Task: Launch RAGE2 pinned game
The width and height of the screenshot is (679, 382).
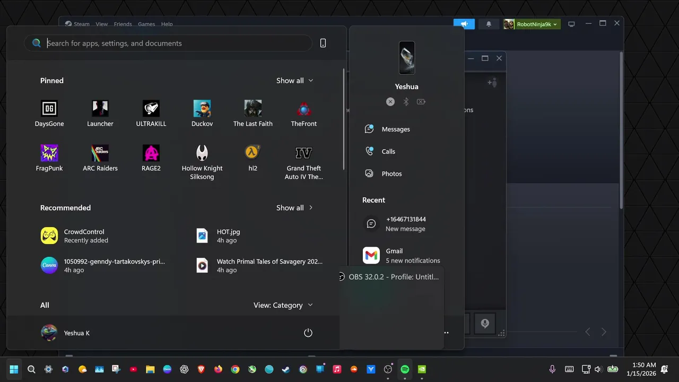Action: (151, 158)
